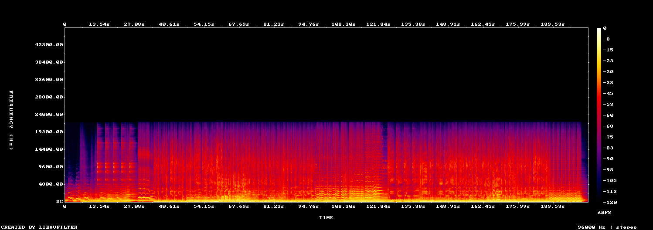Click 148.91s on the top time axis
The width and height of the screenshot is (653, 230).
tap(448, 24)
